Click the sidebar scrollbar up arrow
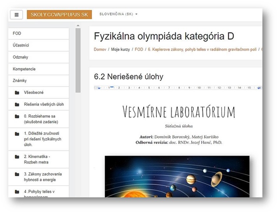This screenshot has width=279, height=214. click(78, 26)
